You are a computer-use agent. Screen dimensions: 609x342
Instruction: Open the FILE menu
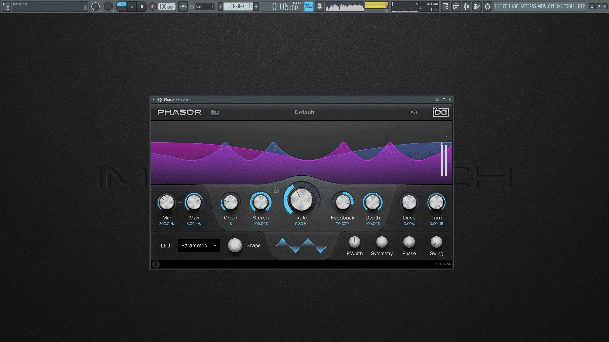coord(498,6)
